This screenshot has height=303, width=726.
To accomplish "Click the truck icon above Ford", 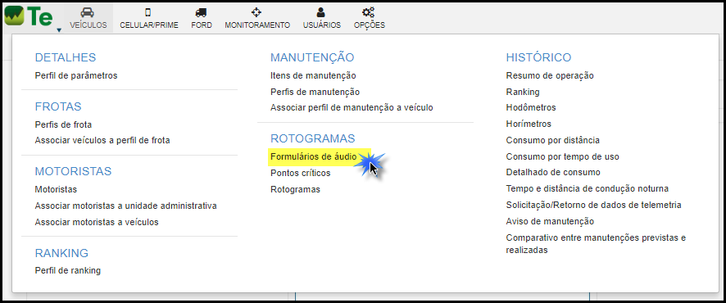I will click(x=201, y=12).
